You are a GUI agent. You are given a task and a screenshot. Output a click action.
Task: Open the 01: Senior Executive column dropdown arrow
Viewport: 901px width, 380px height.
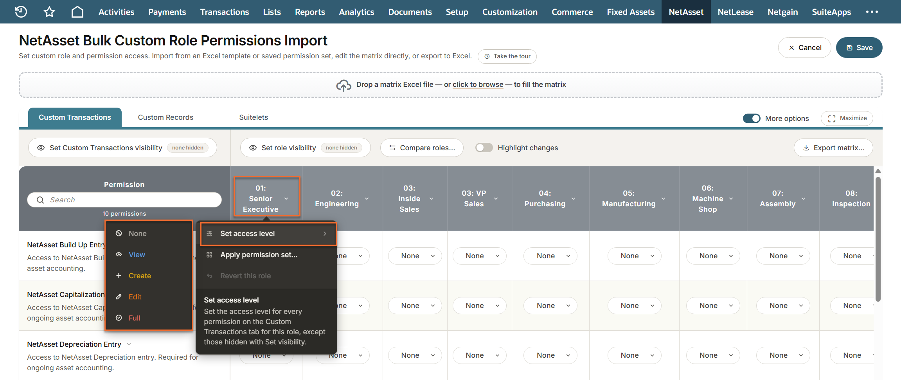(286, 199)
